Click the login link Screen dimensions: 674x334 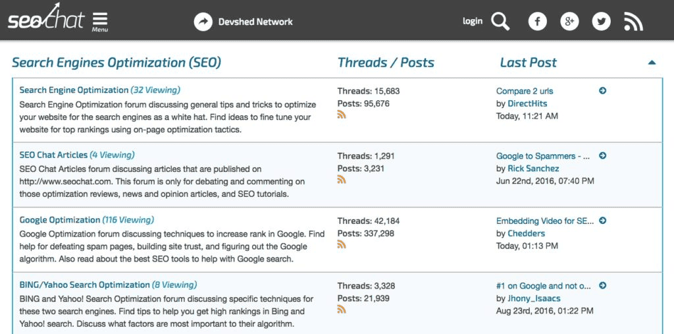[x=472, y=21]
